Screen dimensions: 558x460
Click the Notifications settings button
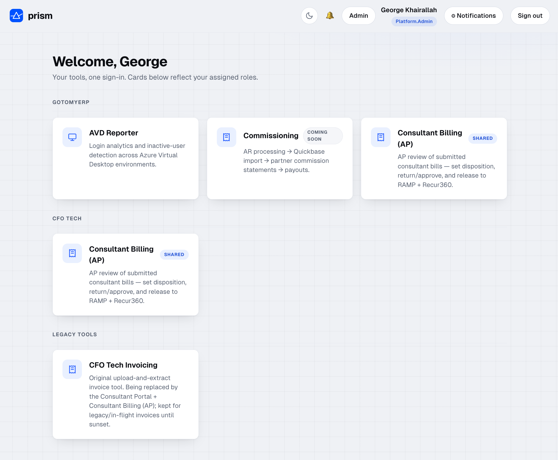coord(474,16)
